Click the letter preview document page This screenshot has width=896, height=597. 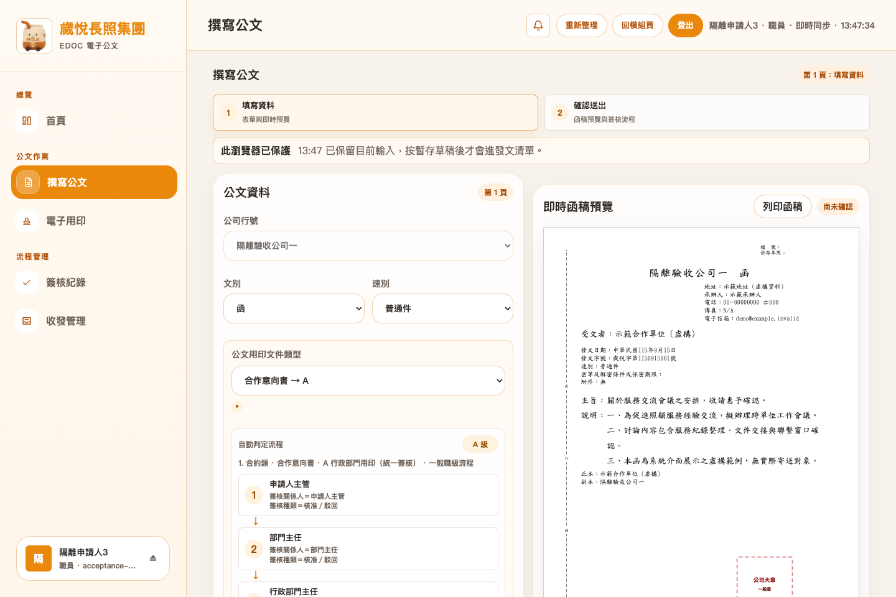tap(701, 412)
